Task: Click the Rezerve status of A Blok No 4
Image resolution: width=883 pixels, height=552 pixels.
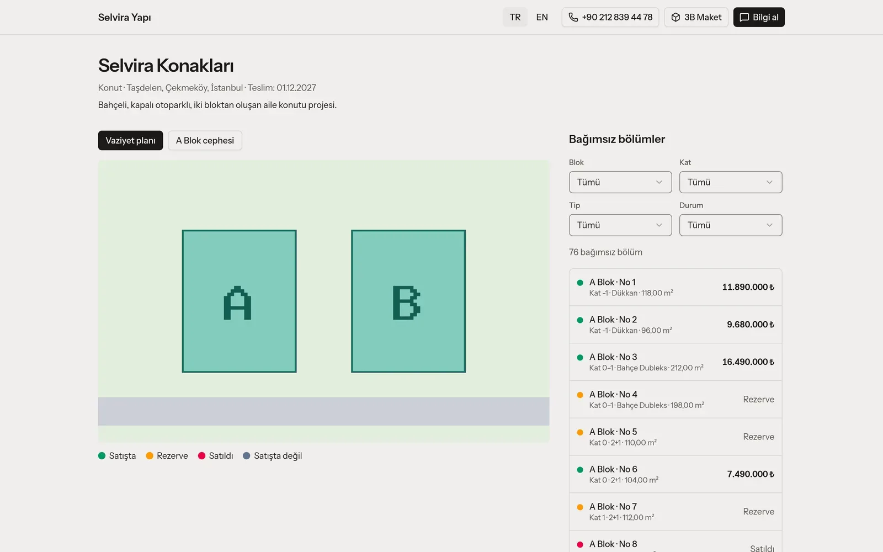Action: click(758, 400)
